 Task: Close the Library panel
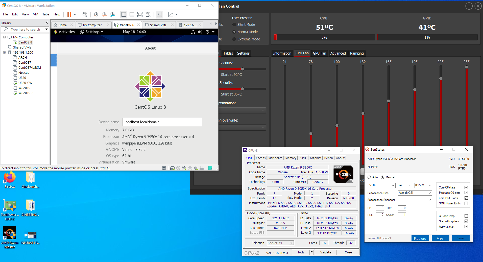(47, 23)
